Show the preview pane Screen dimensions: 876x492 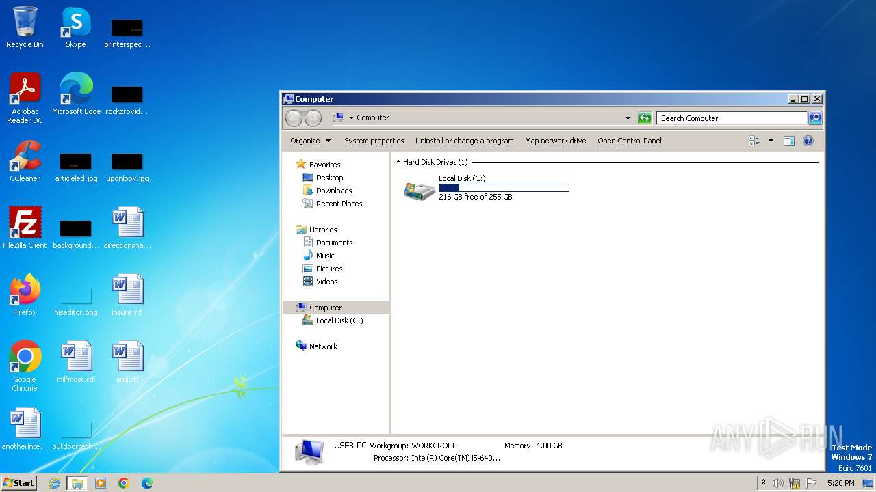[x=788, y=141]
